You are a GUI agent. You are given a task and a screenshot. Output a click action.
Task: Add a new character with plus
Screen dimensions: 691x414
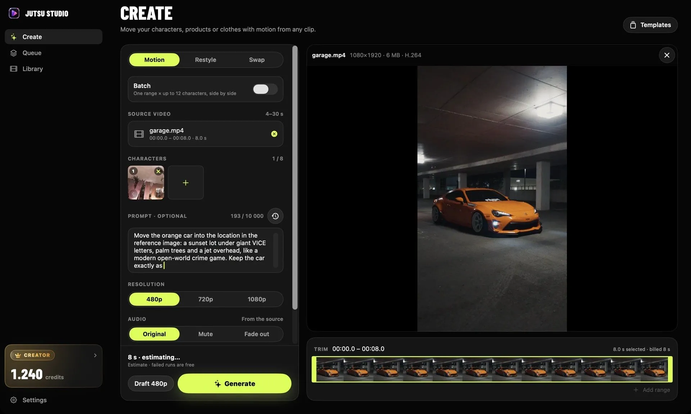[x=186, y=183]
